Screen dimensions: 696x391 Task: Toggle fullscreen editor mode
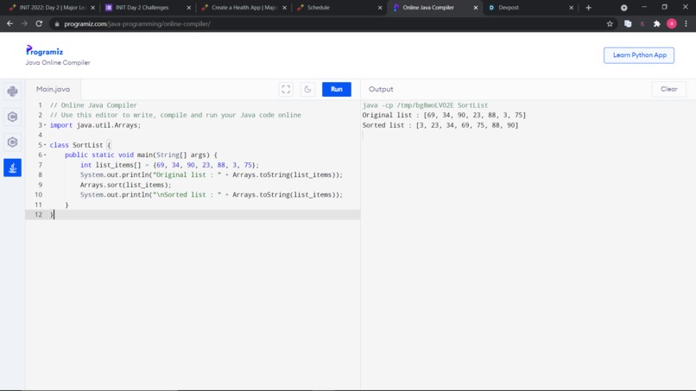286,89
